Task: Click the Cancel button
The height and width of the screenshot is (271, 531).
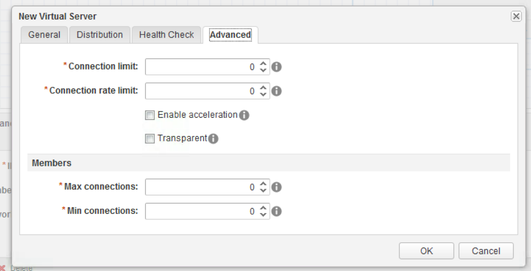Action: point(486,251)
